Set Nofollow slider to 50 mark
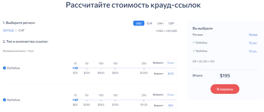Screen dimensions: 264x112 click(87, 100)
